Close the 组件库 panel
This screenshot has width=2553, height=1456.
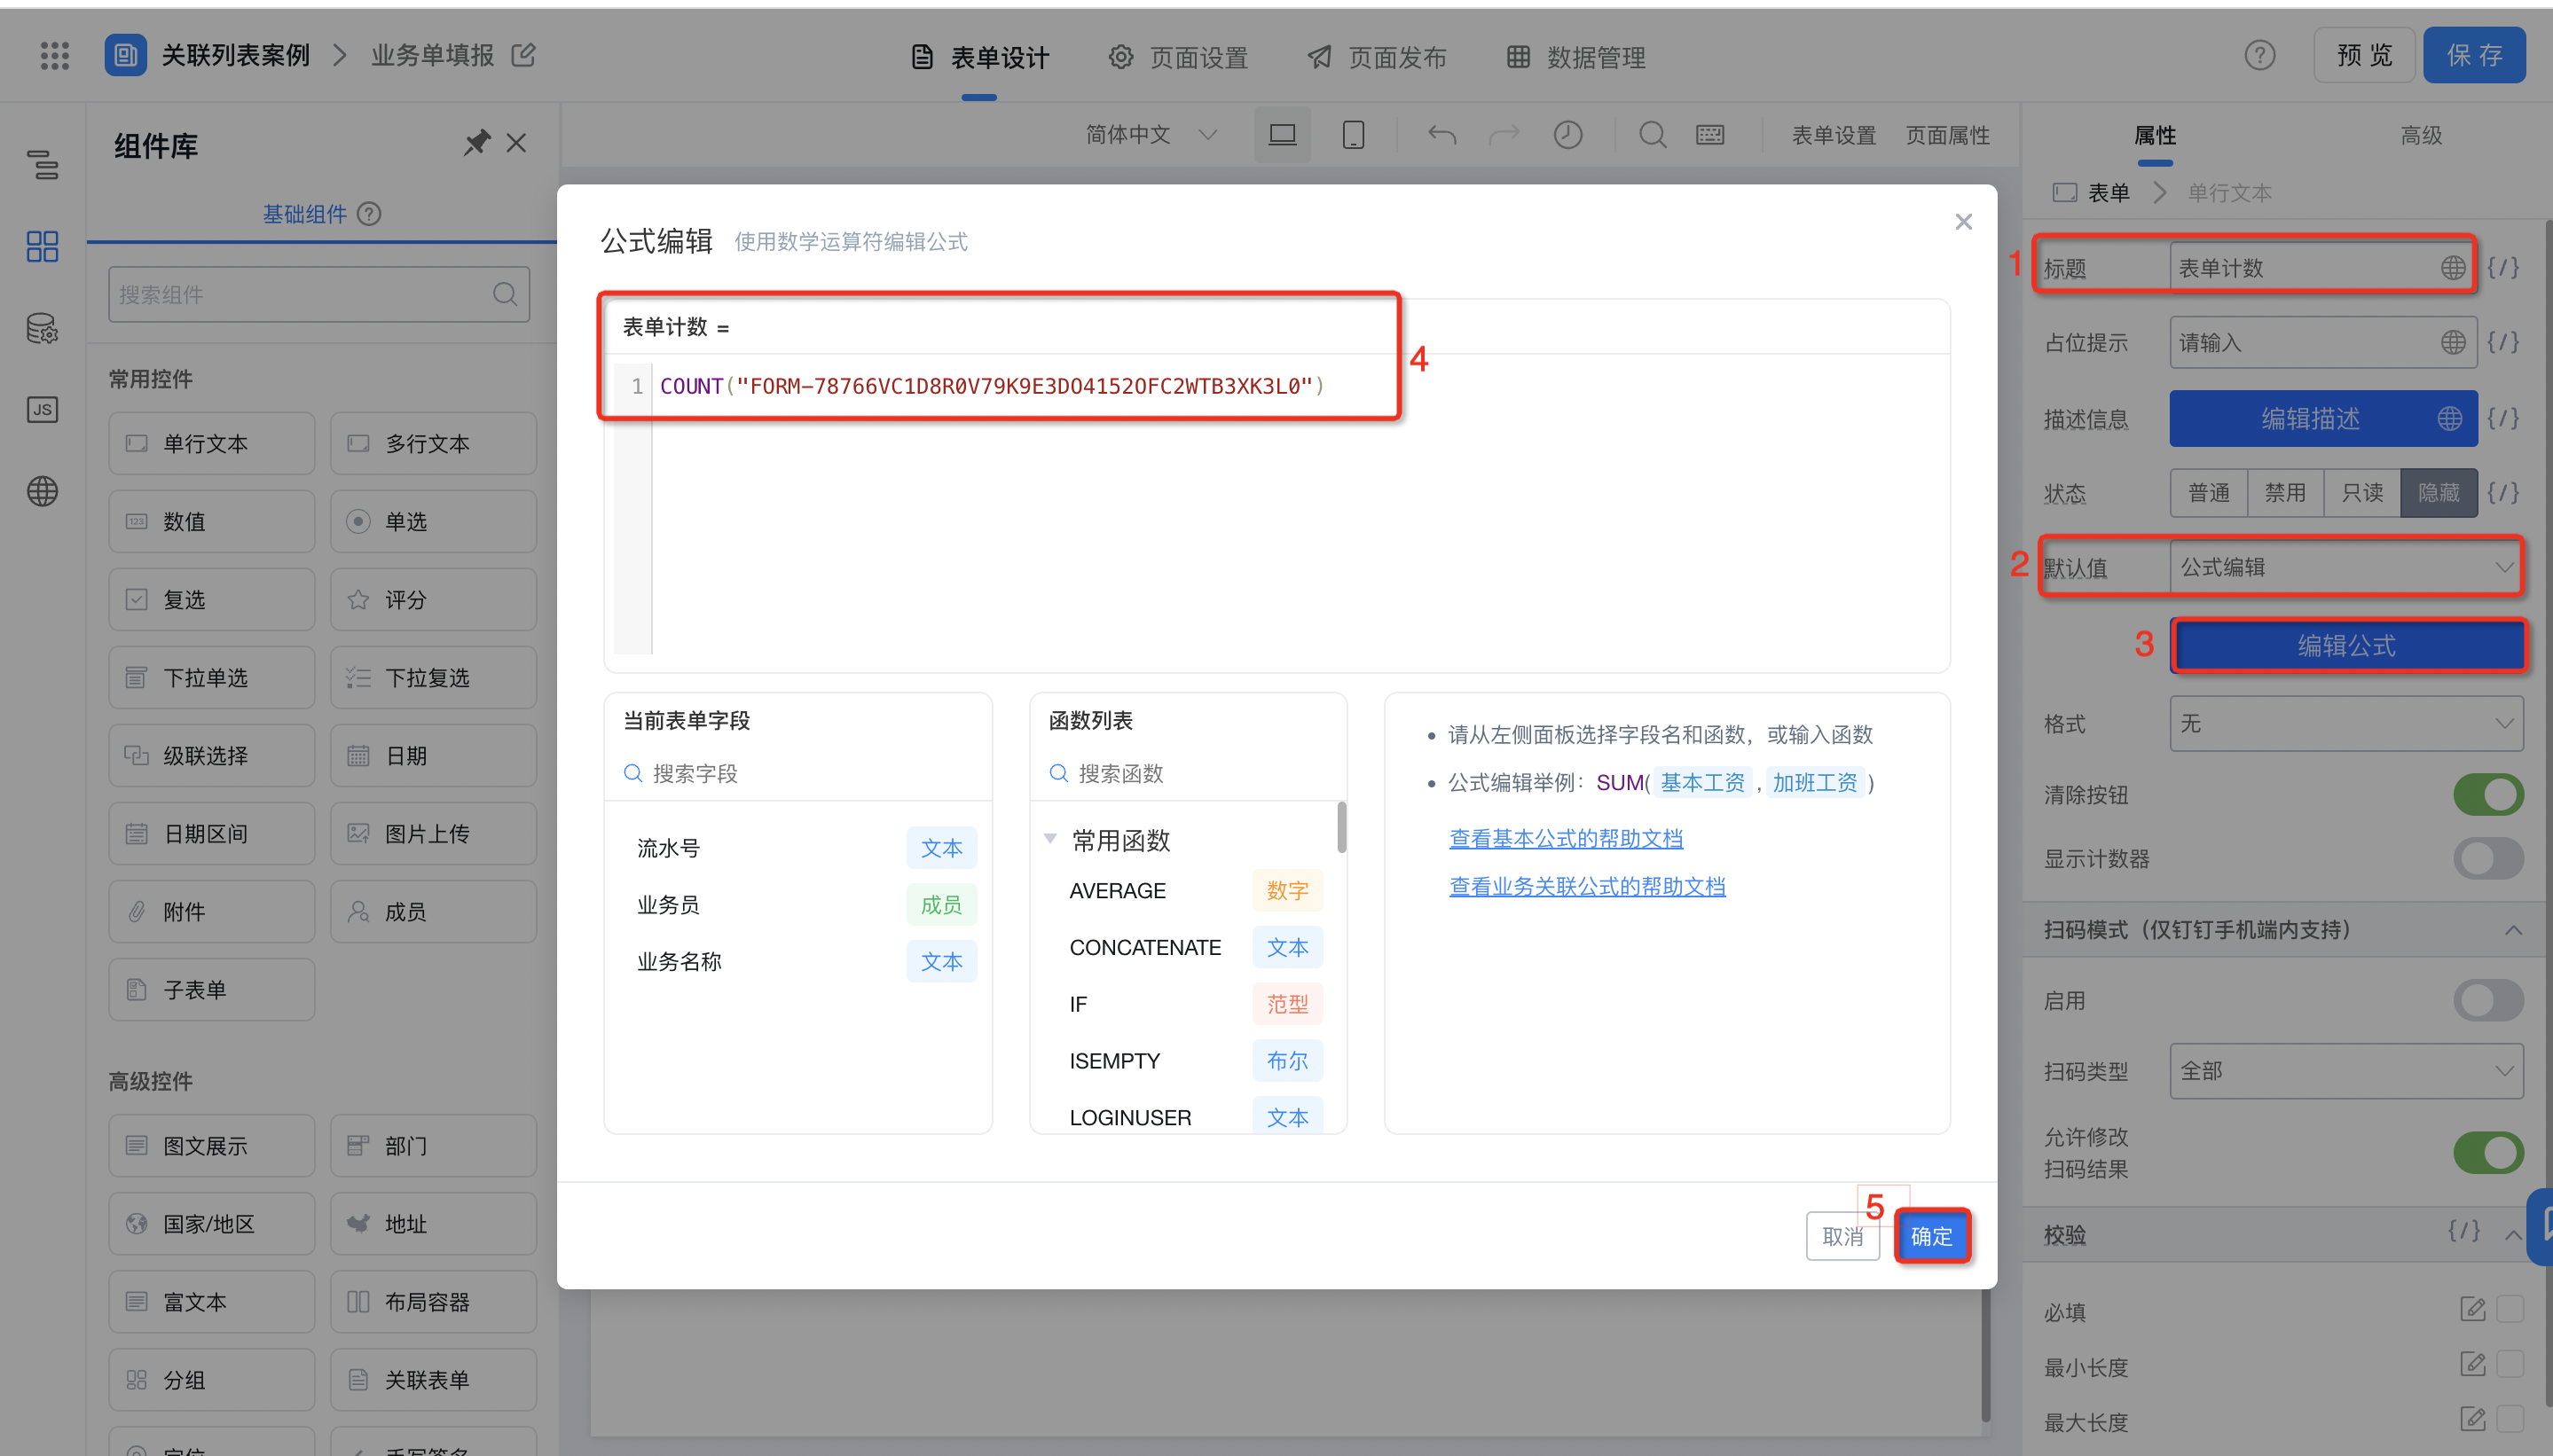(x=516, y=143)
